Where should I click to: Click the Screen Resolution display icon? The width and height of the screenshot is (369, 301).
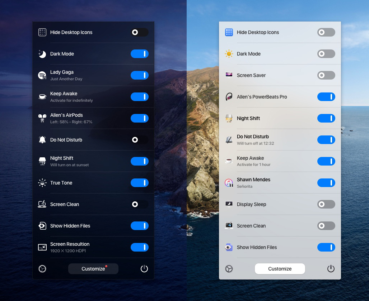pos(42,247)
